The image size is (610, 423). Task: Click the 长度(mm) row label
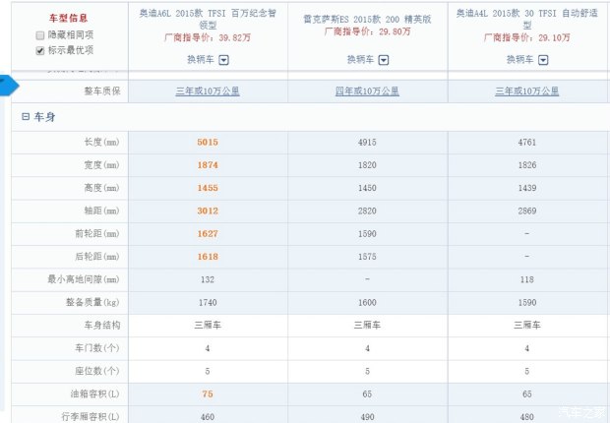click(101, 142)
